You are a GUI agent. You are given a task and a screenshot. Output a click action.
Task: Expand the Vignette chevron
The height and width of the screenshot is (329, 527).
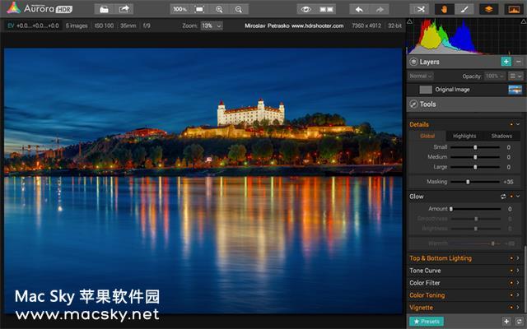point(518,308)
